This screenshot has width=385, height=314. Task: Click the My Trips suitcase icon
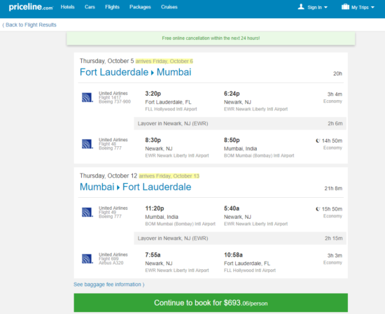[345, 7]
